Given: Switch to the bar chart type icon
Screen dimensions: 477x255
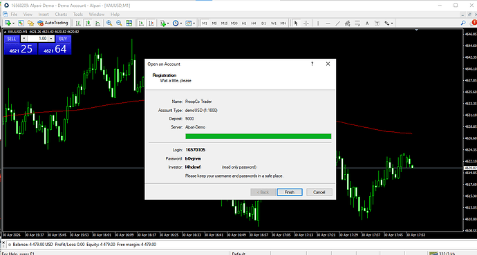Looking at the screenshot, I should 78,23.
